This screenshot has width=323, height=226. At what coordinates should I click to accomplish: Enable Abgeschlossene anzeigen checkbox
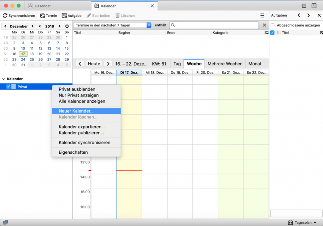(x=273, y=25)
